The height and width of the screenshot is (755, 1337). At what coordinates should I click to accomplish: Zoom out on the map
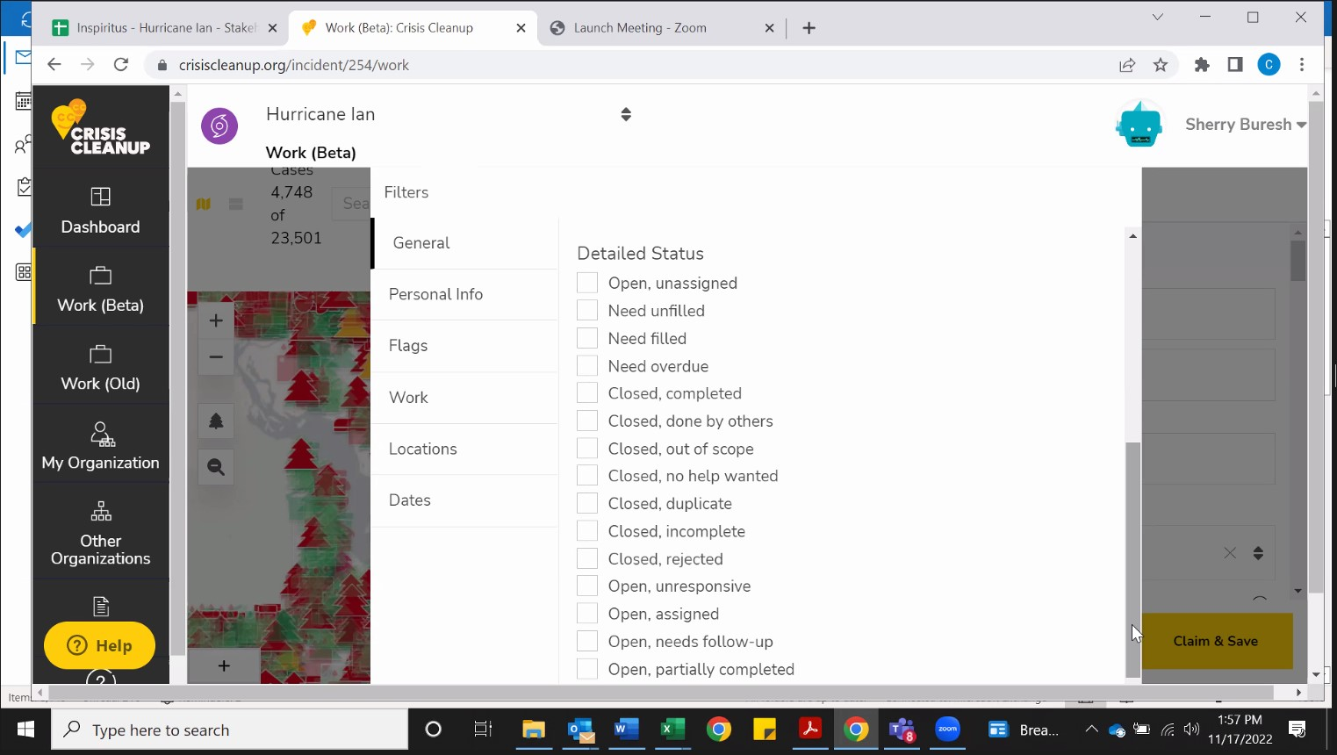(216, 357)
